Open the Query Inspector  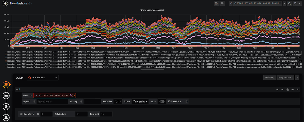pyautogui.click(x=285, y=77)
